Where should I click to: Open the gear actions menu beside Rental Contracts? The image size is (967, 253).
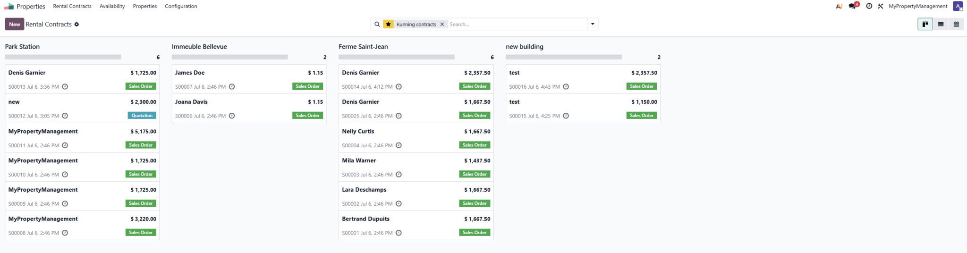76,24
